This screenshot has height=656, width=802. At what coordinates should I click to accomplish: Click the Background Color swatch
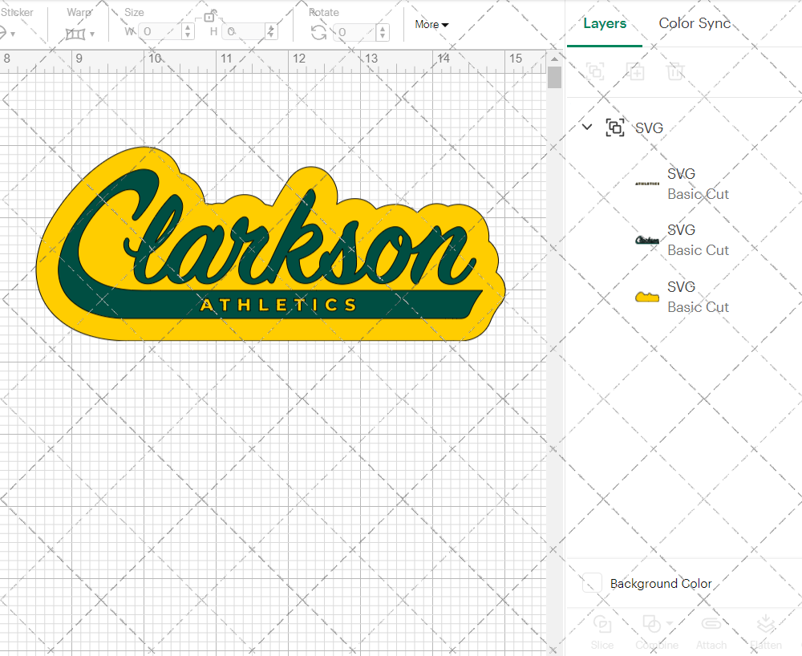point(591,583)
